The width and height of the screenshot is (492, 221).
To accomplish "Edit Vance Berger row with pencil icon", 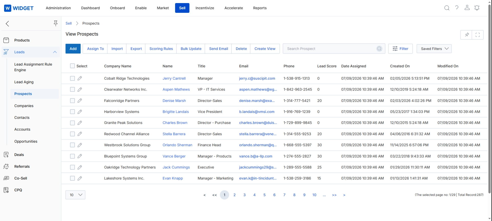I will coord(80,156).
